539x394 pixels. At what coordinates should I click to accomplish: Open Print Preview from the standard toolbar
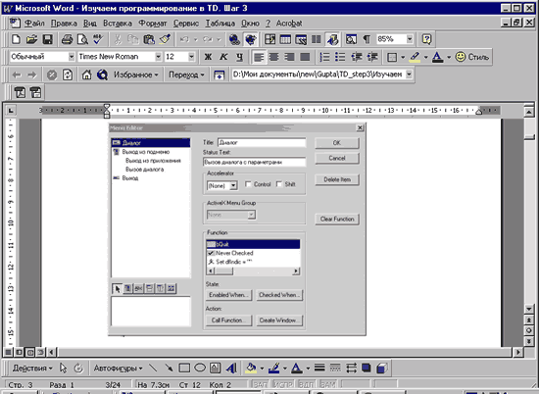[82, 39]
